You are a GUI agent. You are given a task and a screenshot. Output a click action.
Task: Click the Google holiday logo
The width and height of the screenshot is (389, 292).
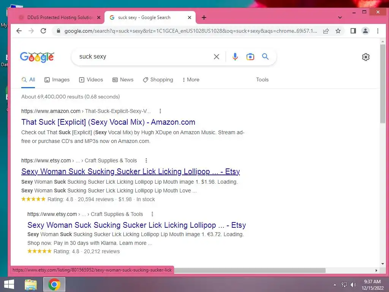[37, 57]
